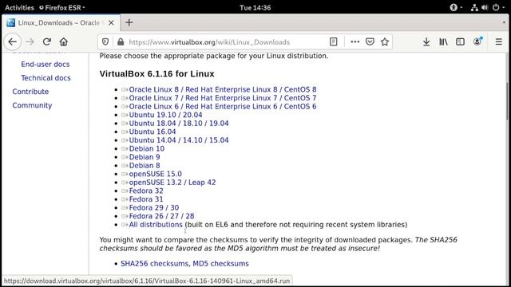511x287 pixels.
Task: Open the Firefox home page
Action: [64, 41]
